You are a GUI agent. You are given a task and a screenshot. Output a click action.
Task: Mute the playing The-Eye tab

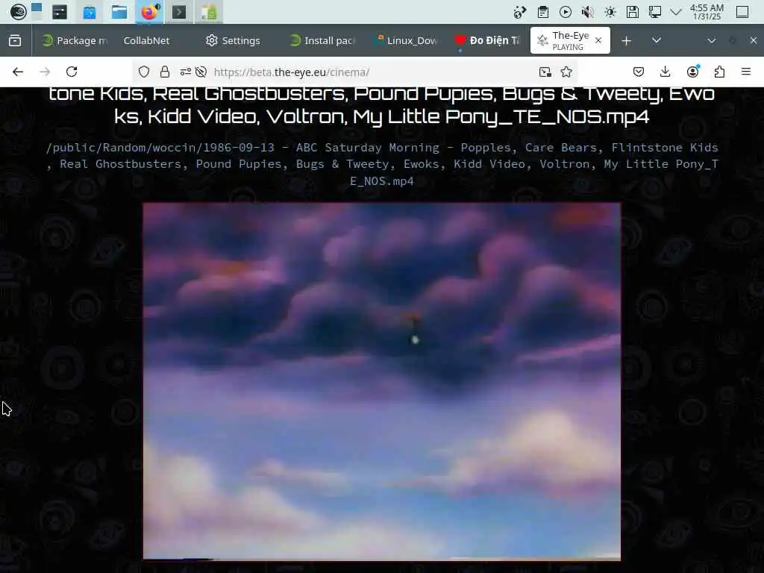[x=542, y=41]
